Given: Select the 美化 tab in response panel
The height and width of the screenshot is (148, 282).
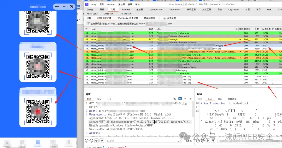Looking at the screenshot, I should click(200, 99).
